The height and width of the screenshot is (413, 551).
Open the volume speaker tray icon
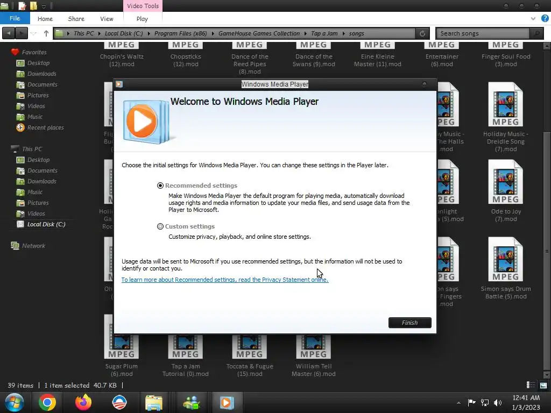pyautogui.click(x=498, y=403)
